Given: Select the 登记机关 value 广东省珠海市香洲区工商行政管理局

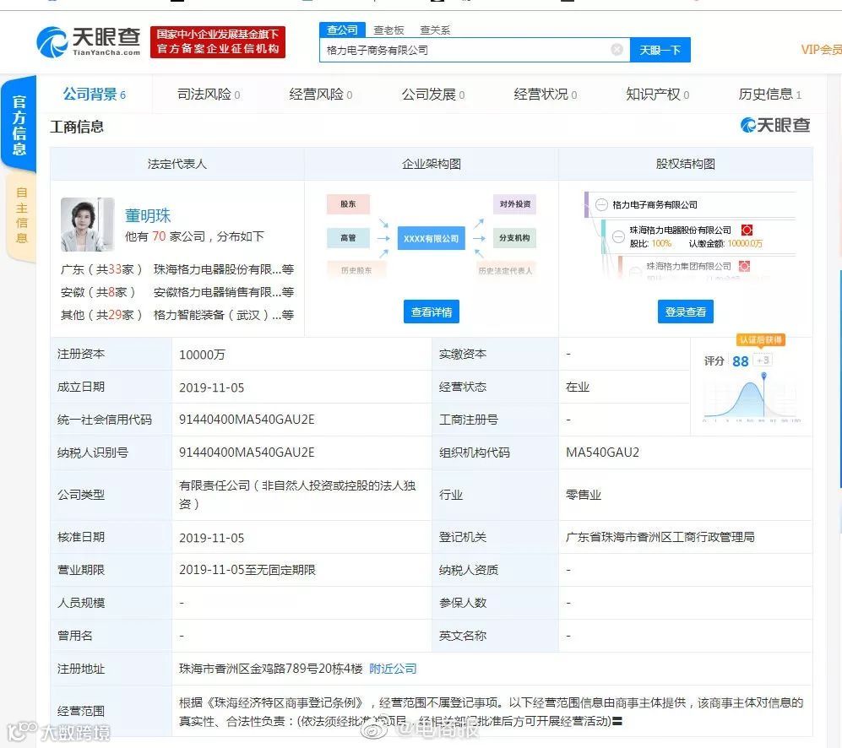Looking at the screenshot, I should (x=660, y=537).
